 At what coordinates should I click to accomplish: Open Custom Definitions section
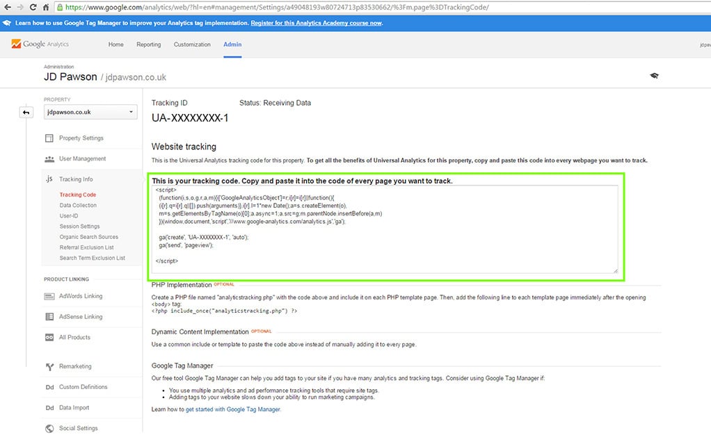point(83,387)
